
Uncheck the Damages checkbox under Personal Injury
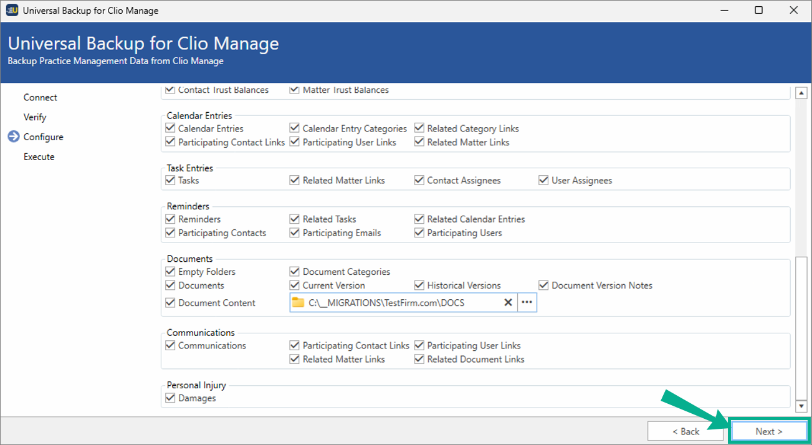point(170,398)
